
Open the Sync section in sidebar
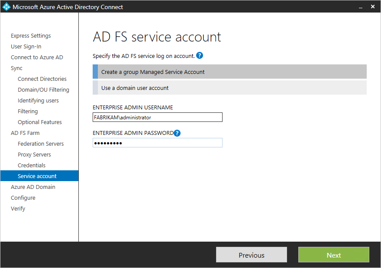tap(16, 68)
